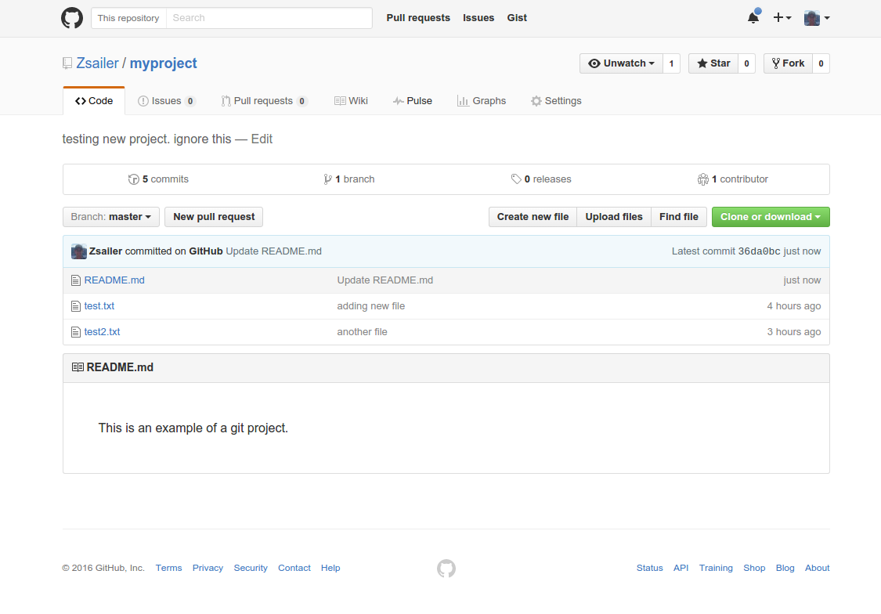The width and height of the screenshot is (881, 614).
Task: Open the user profile avatar menu
Action: tap(816, 18)
